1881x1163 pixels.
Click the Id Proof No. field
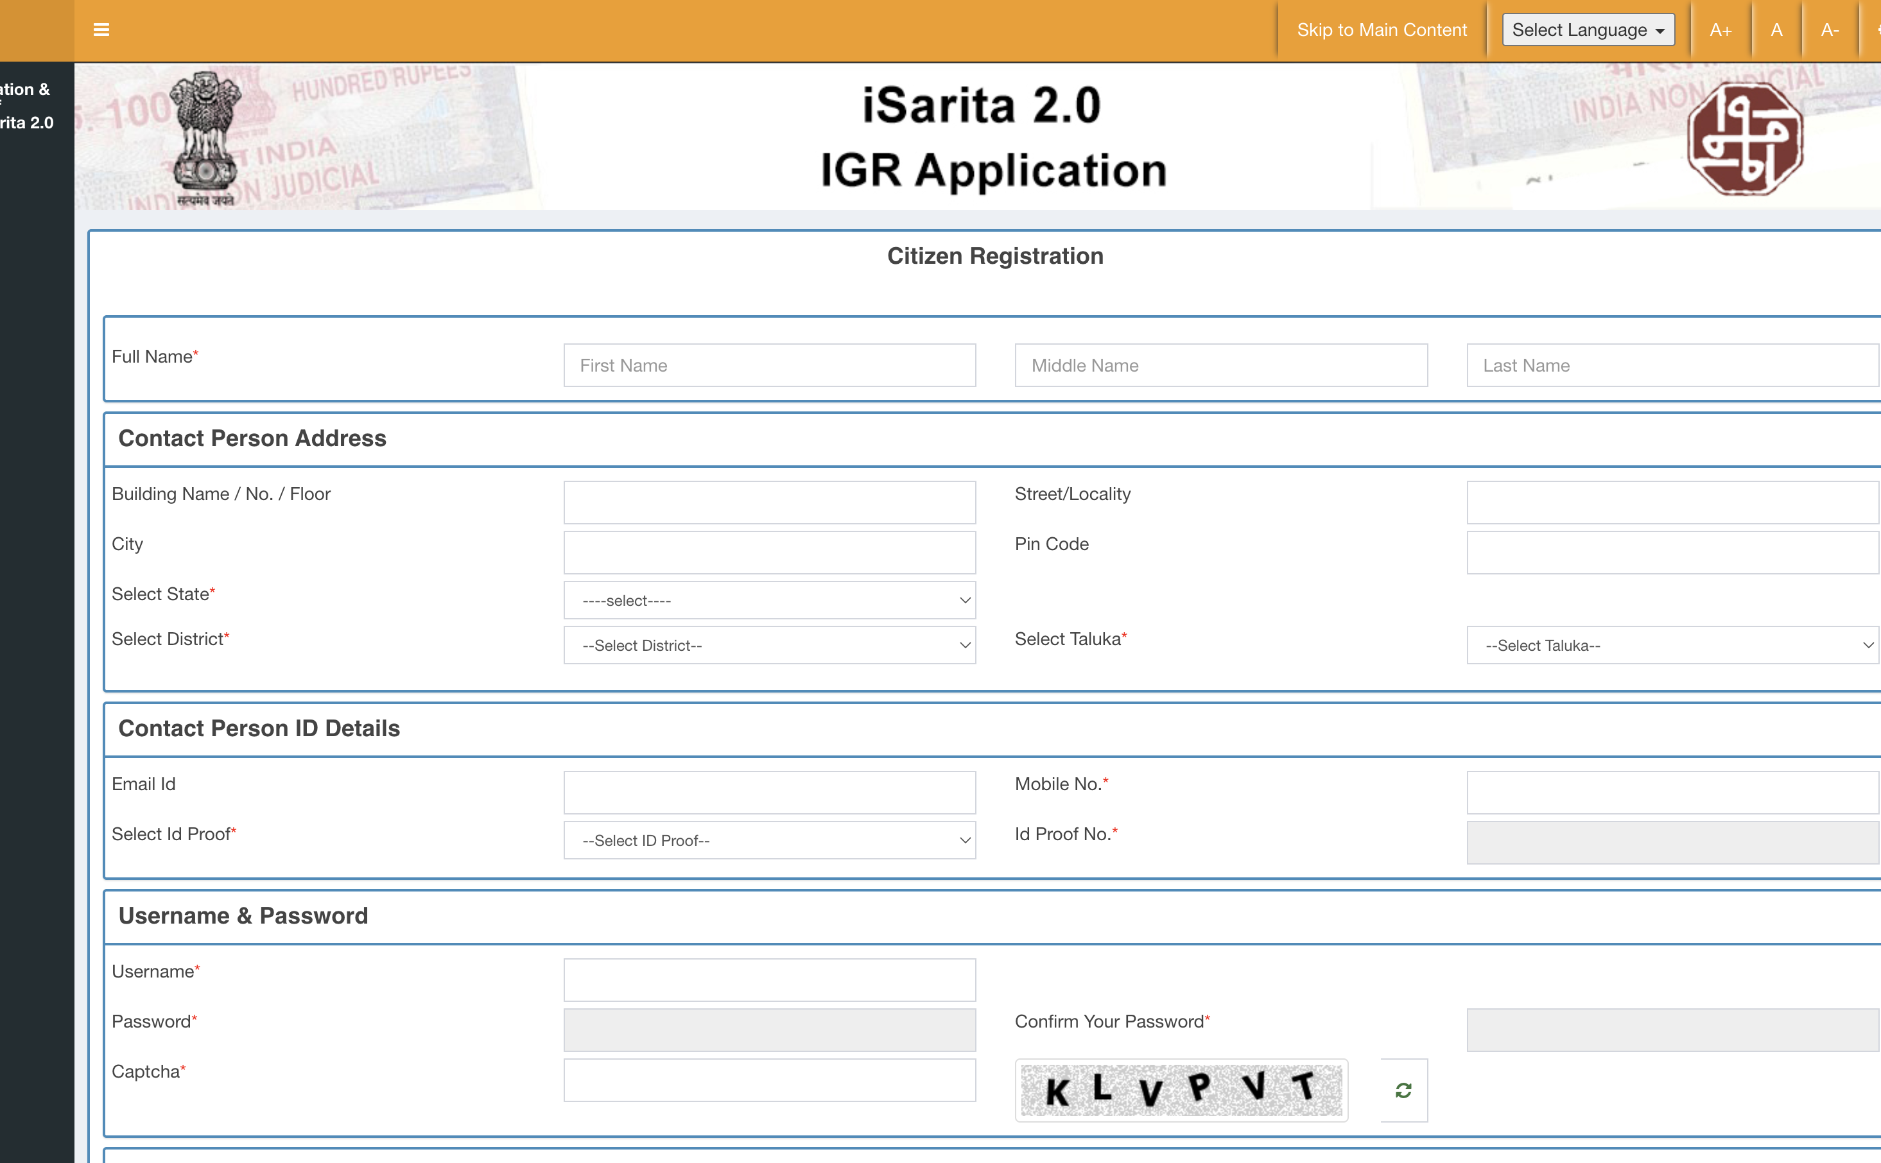coord(1672,842)
